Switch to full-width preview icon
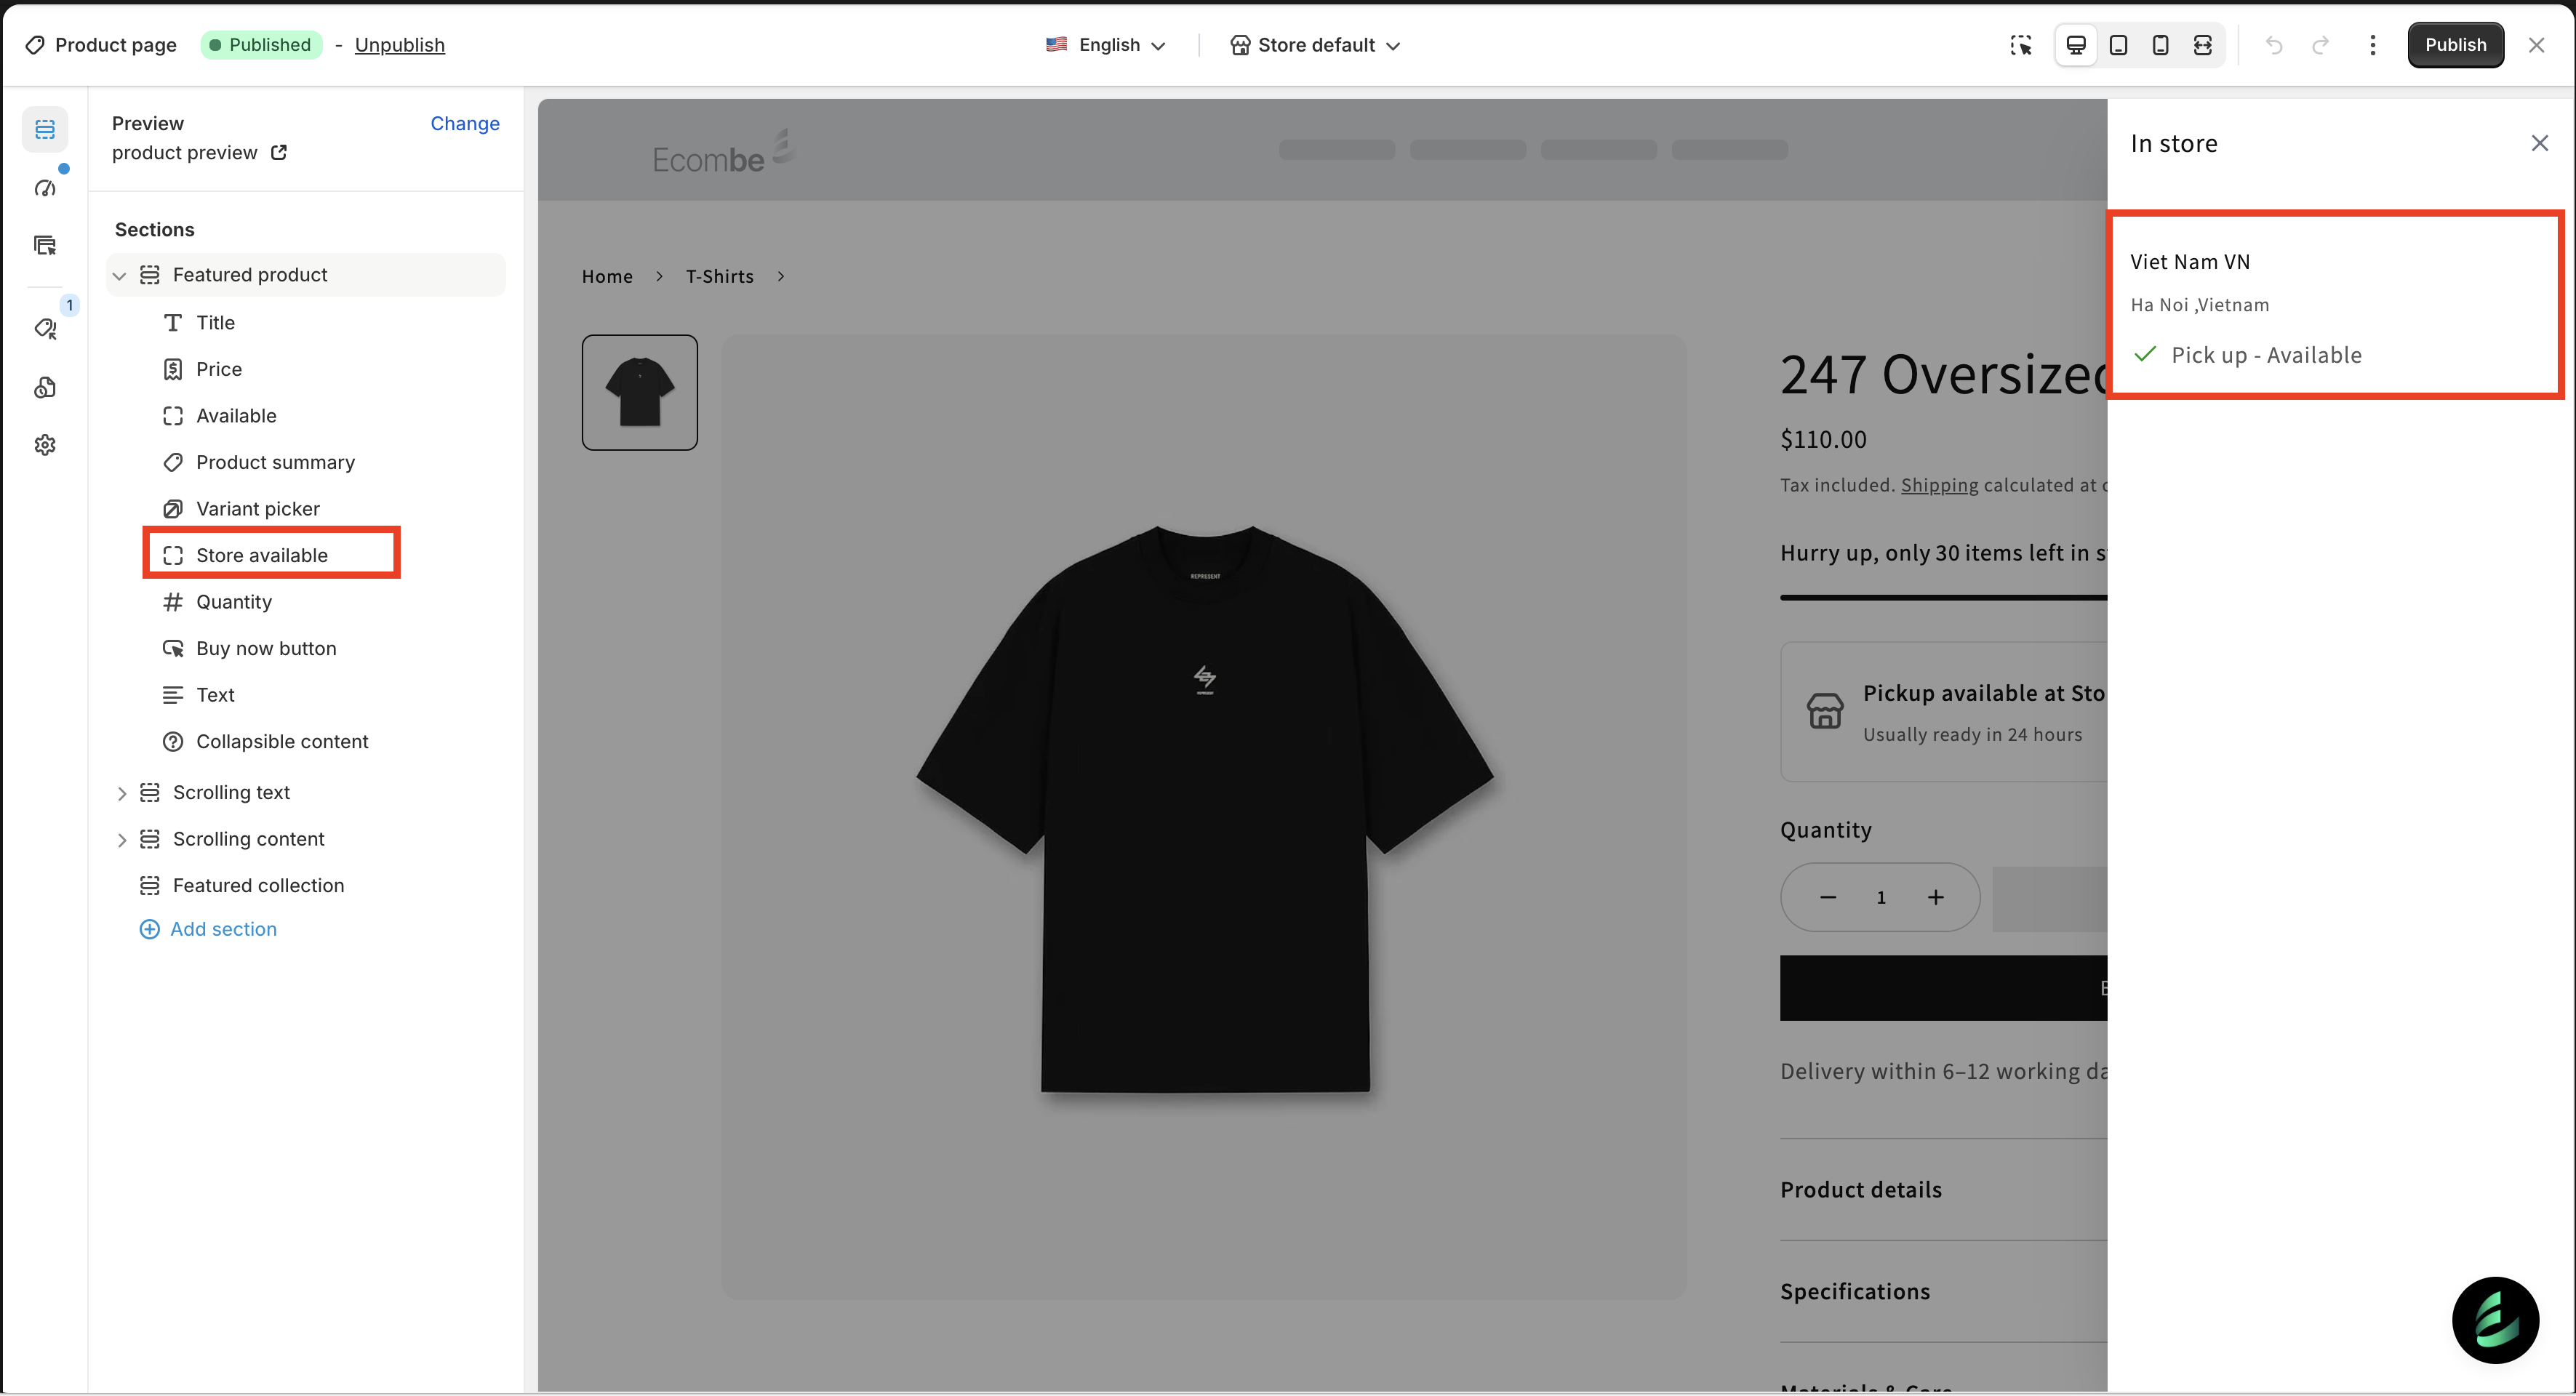This screenshot has width=2576, height=1396. 2203,45
